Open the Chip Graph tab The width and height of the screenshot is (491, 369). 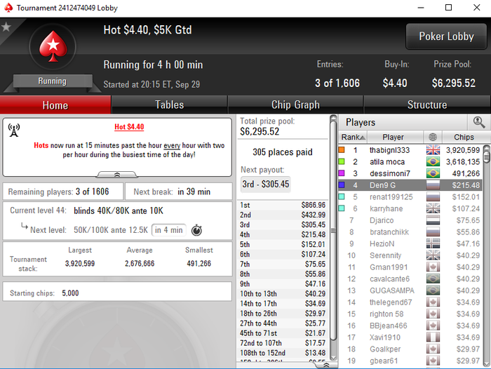[x=295, y=105]
